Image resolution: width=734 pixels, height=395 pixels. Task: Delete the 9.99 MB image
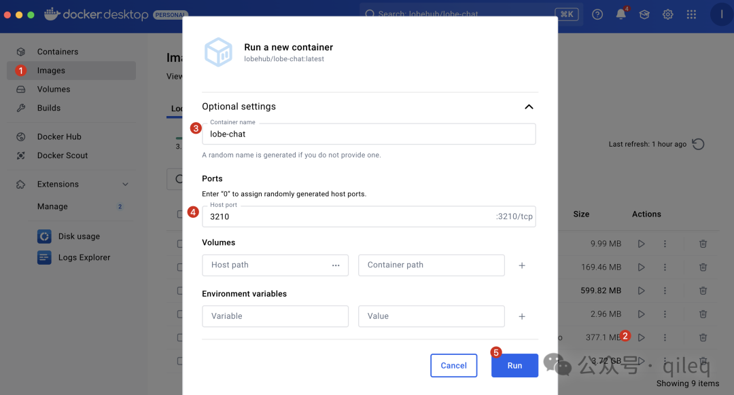pyautogui.click(x=703, y=244)
